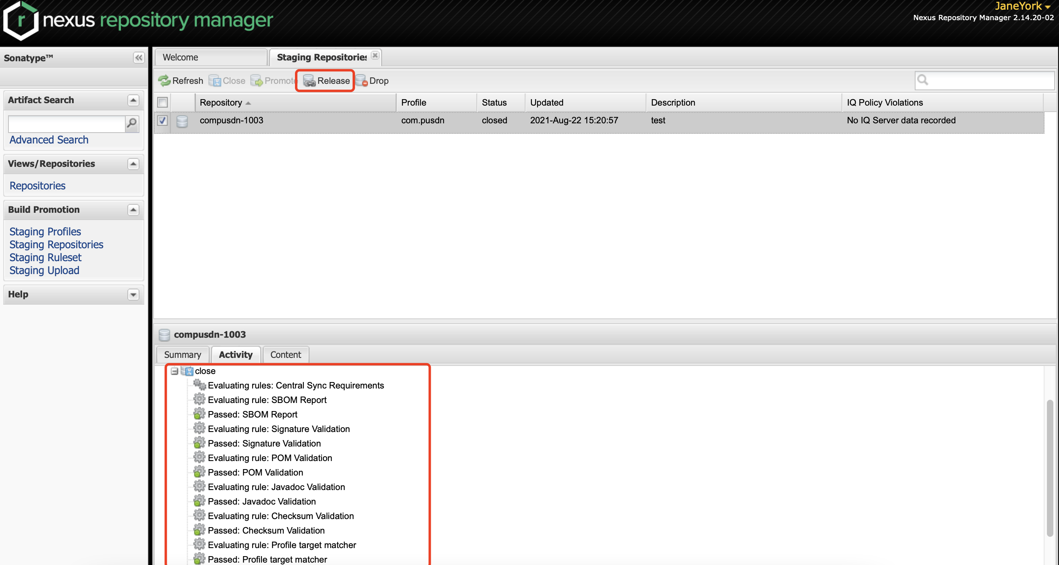1059x565 pixels.
Task: Click the Release toolbar button
Action: click(x=326, y=81)
